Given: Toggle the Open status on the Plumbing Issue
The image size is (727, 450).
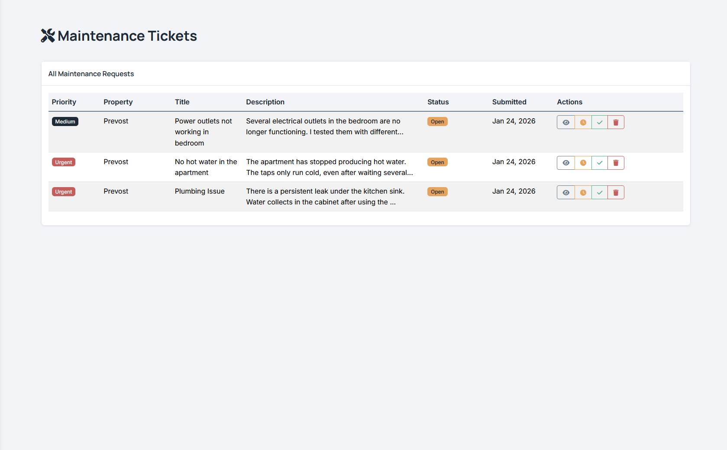Looking at the screenshot, I should point(437,191).
